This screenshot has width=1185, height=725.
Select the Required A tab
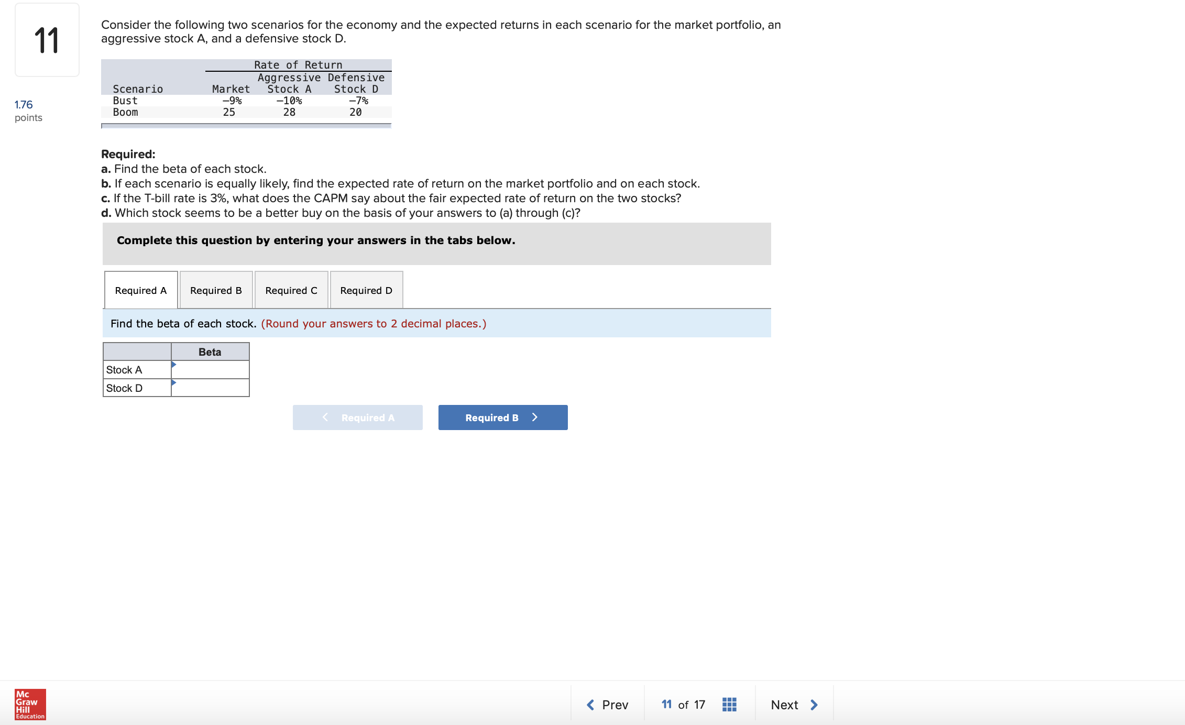click(141, 290)
